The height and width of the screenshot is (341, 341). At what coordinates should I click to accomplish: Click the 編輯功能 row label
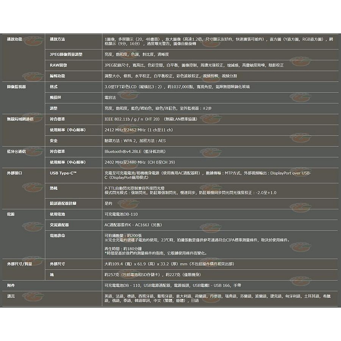point(57,76)
